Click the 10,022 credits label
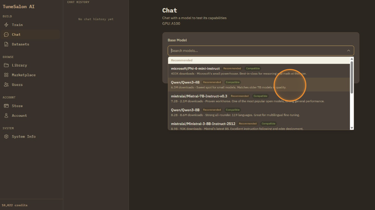375x210 pixels. [x=14, y=205]
